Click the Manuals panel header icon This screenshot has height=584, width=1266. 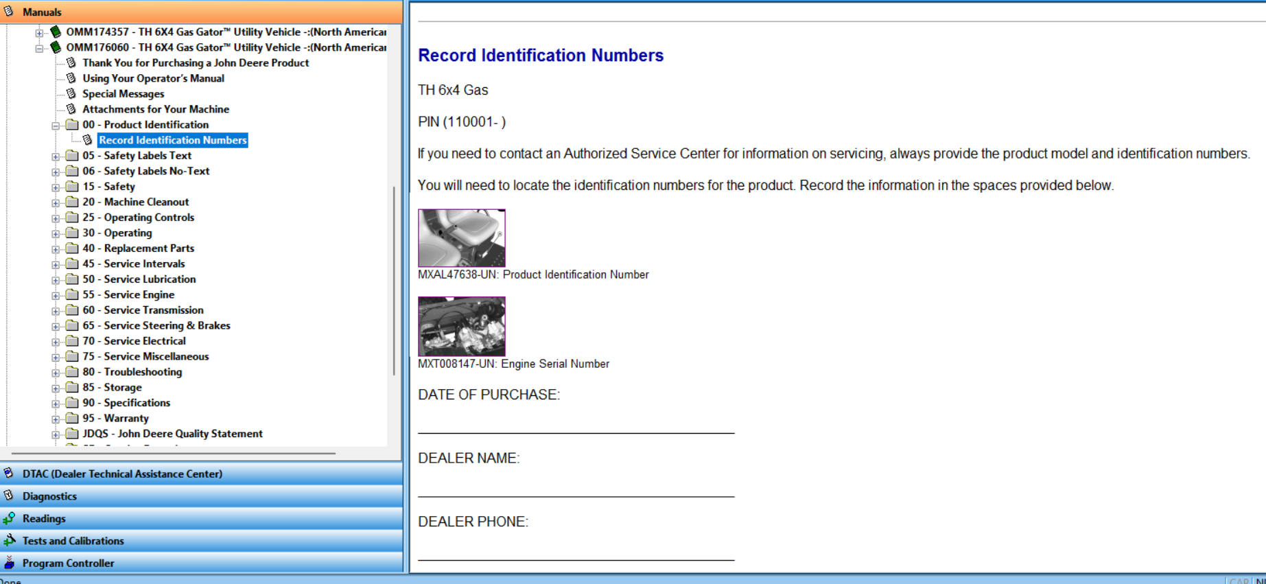pyautogui.click(x=9, y=11)
